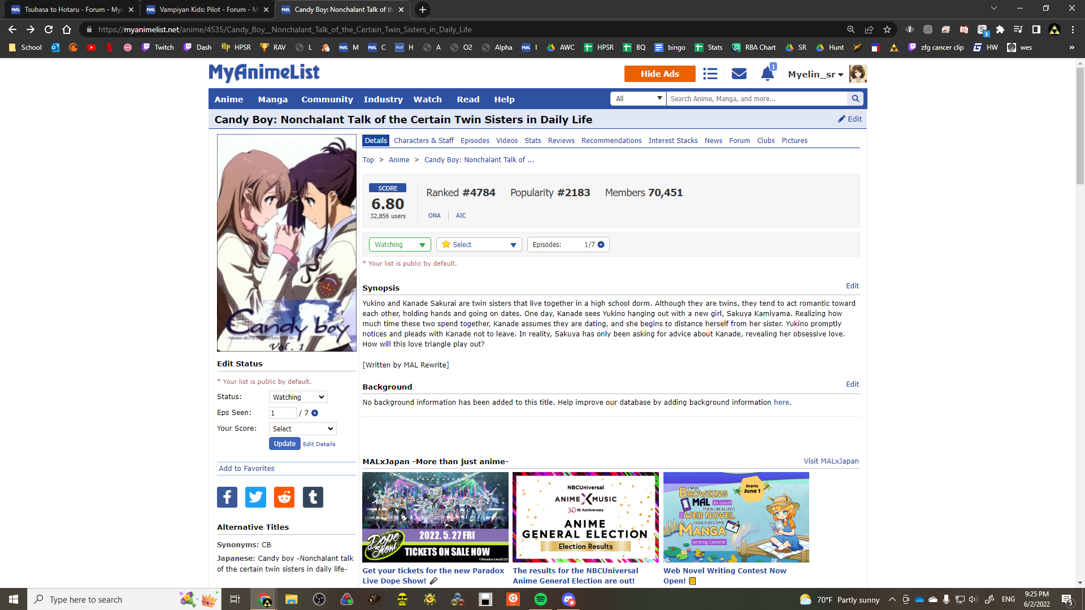
Task: Click the 'here' background info link
Action: pyautogui.click(x=782, y=403)
